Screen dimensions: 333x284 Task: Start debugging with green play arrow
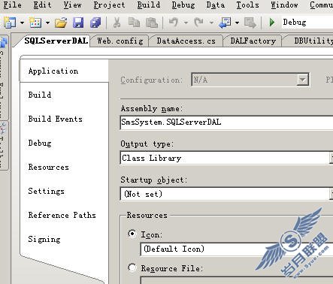coord(272,23)
